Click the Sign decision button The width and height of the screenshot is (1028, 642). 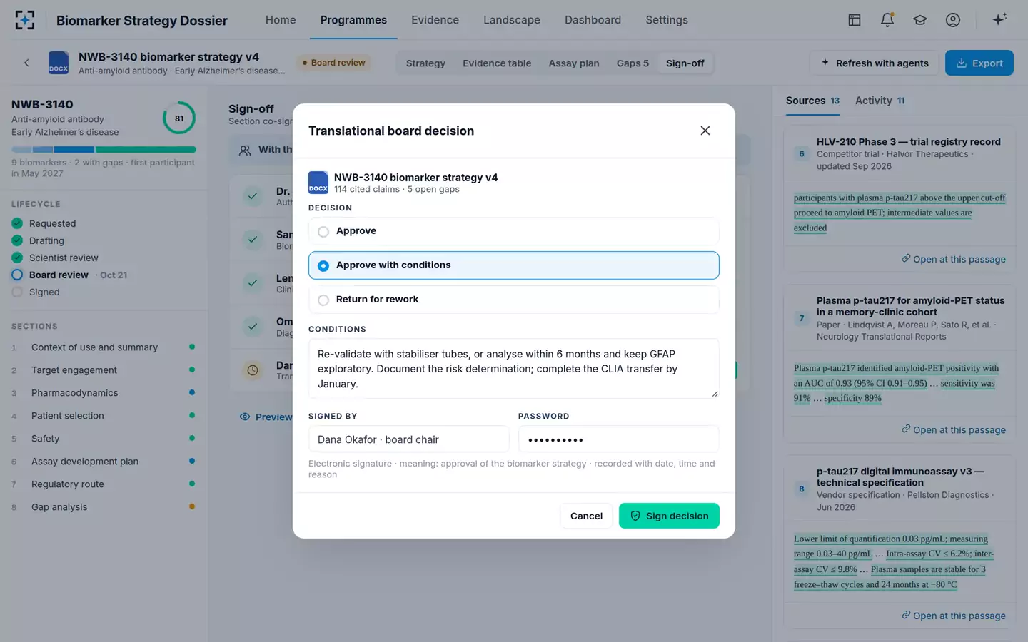669,516
